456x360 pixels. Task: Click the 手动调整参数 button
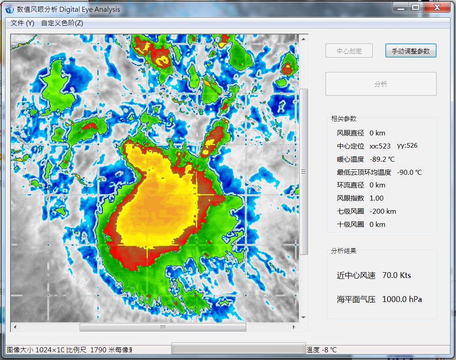tap(411, 51)
